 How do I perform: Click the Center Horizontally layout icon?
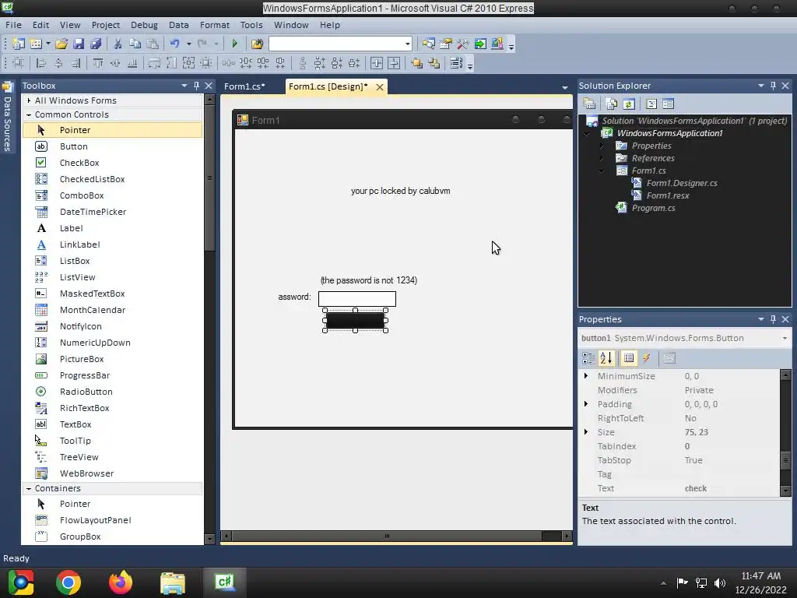pos(377,63)
